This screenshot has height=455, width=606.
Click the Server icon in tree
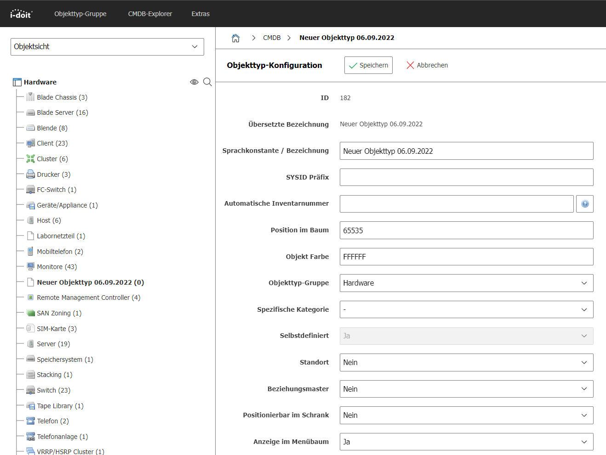click(30, 344)
